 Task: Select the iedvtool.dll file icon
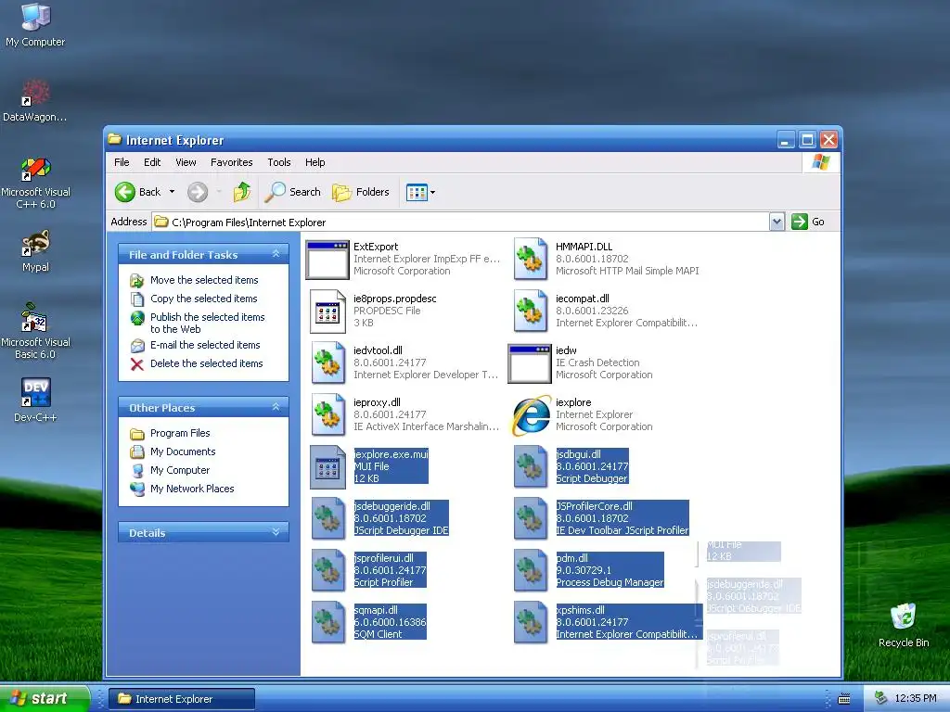327,363
